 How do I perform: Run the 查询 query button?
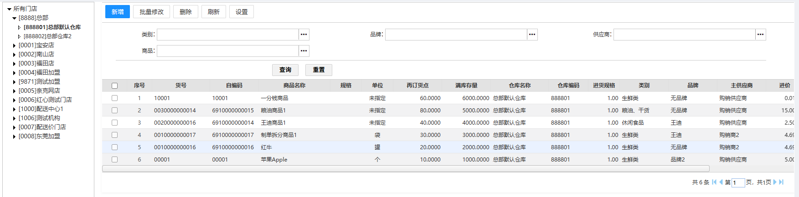click(285, 70)
